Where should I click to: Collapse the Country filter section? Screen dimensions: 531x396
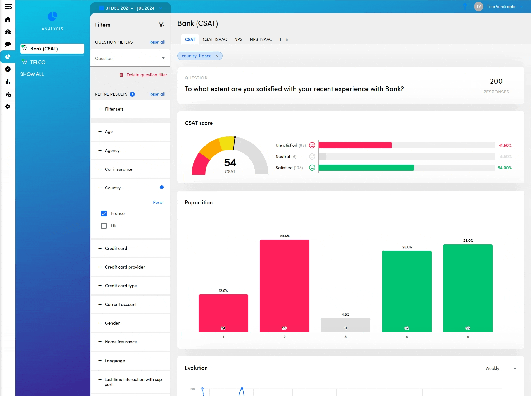click(100, 188)
